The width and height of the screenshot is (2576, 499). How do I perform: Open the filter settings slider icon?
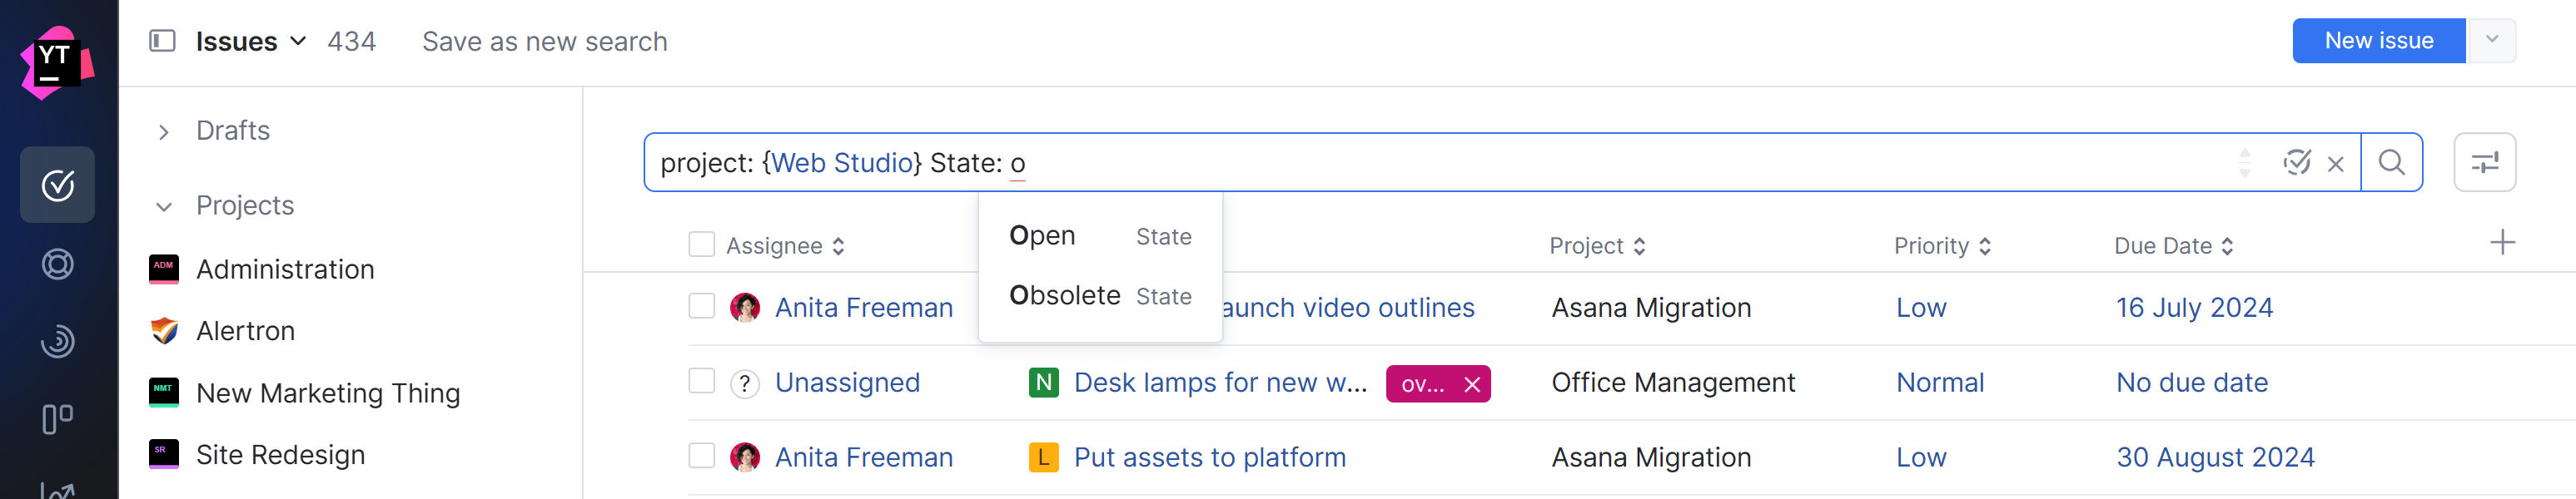tap(2484, 161)
